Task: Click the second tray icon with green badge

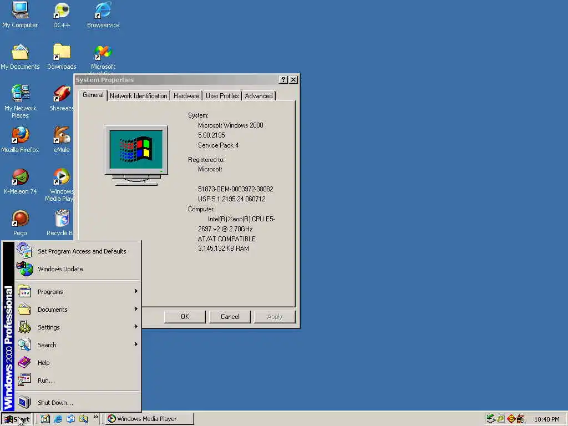Action: click(501, 419)
